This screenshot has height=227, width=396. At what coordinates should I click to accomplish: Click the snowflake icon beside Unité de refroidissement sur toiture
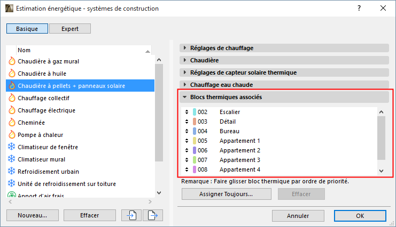(x=12, y=183)
